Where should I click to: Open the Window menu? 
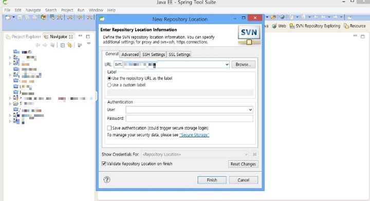[96, 10]
